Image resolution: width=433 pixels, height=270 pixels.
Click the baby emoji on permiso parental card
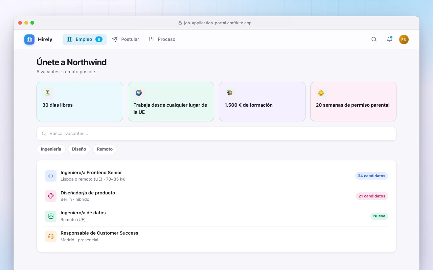coord(321,93)
